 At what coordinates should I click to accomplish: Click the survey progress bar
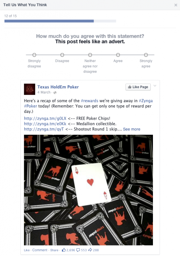pos(60,21)
